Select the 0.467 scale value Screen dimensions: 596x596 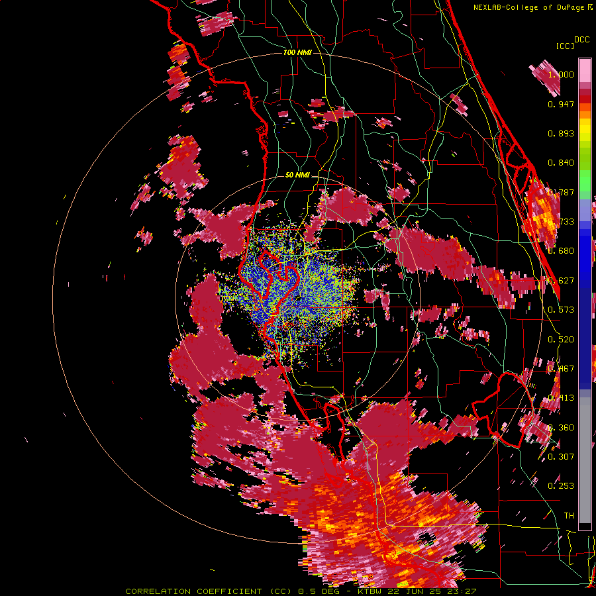pos(561,369)
